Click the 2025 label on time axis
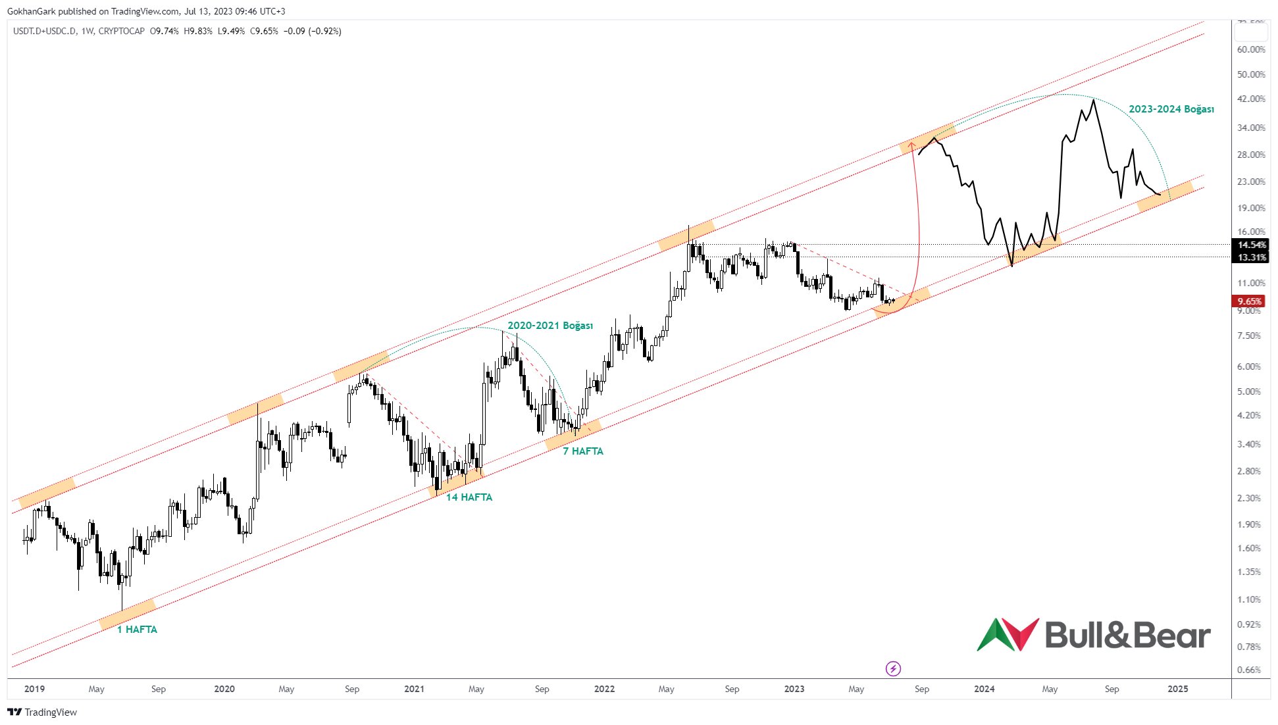 (x=1177, y=689)
